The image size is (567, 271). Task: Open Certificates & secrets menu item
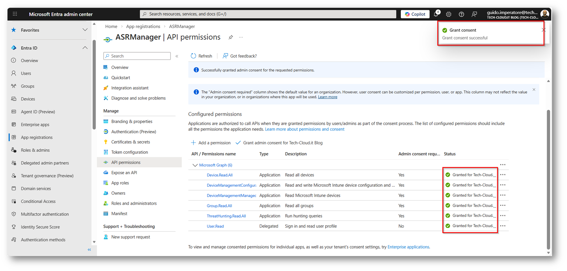(130, 142)
